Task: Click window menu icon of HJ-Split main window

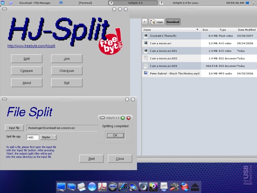Action: pos(4,9)
